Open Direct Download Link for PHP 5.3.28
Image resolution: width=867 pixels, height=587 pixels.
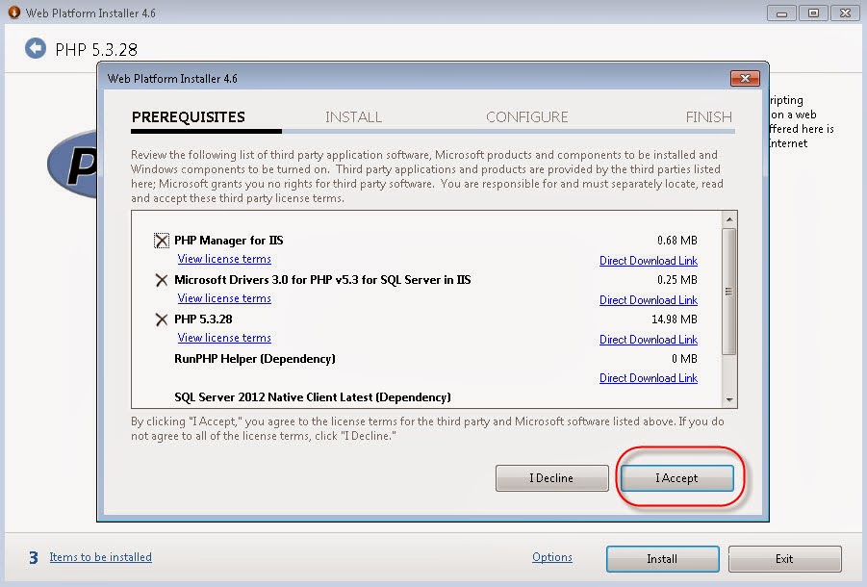tap(648, 339)
